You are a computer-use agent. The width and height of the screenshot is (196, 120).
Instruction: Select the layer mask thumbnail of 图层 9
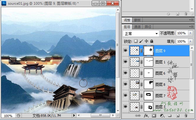[x=149, y=51]
